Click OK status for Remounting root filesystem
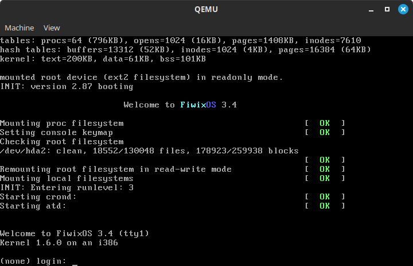Viewport: 413px width, 266px height. (325, 169)
